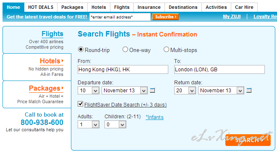Open the departure month dropdown
Viewport: 277px width, 151px height.
point(125,91)
